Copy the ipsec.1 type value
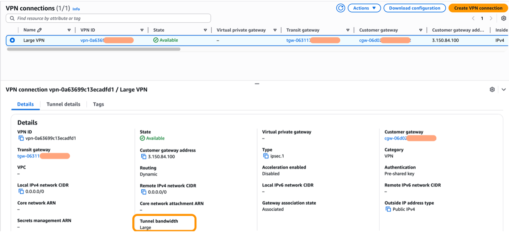 pos(266,156)
